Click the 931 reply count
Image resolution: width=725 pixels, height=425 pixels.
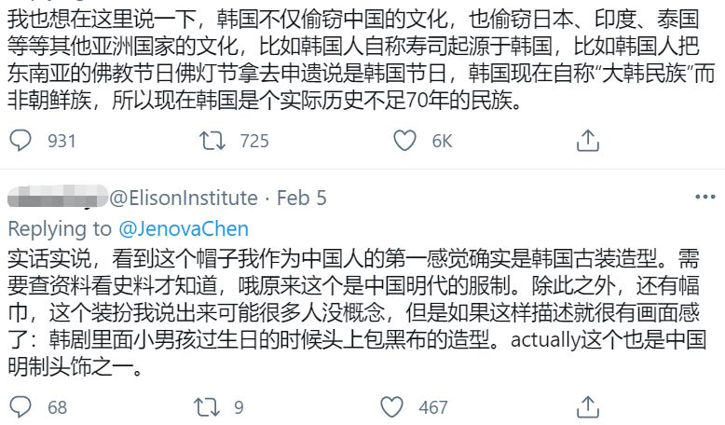(x=61, y=142)
